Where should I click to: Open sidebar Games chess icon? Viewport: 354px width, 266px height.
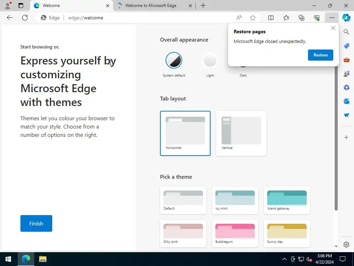(346, 73)
